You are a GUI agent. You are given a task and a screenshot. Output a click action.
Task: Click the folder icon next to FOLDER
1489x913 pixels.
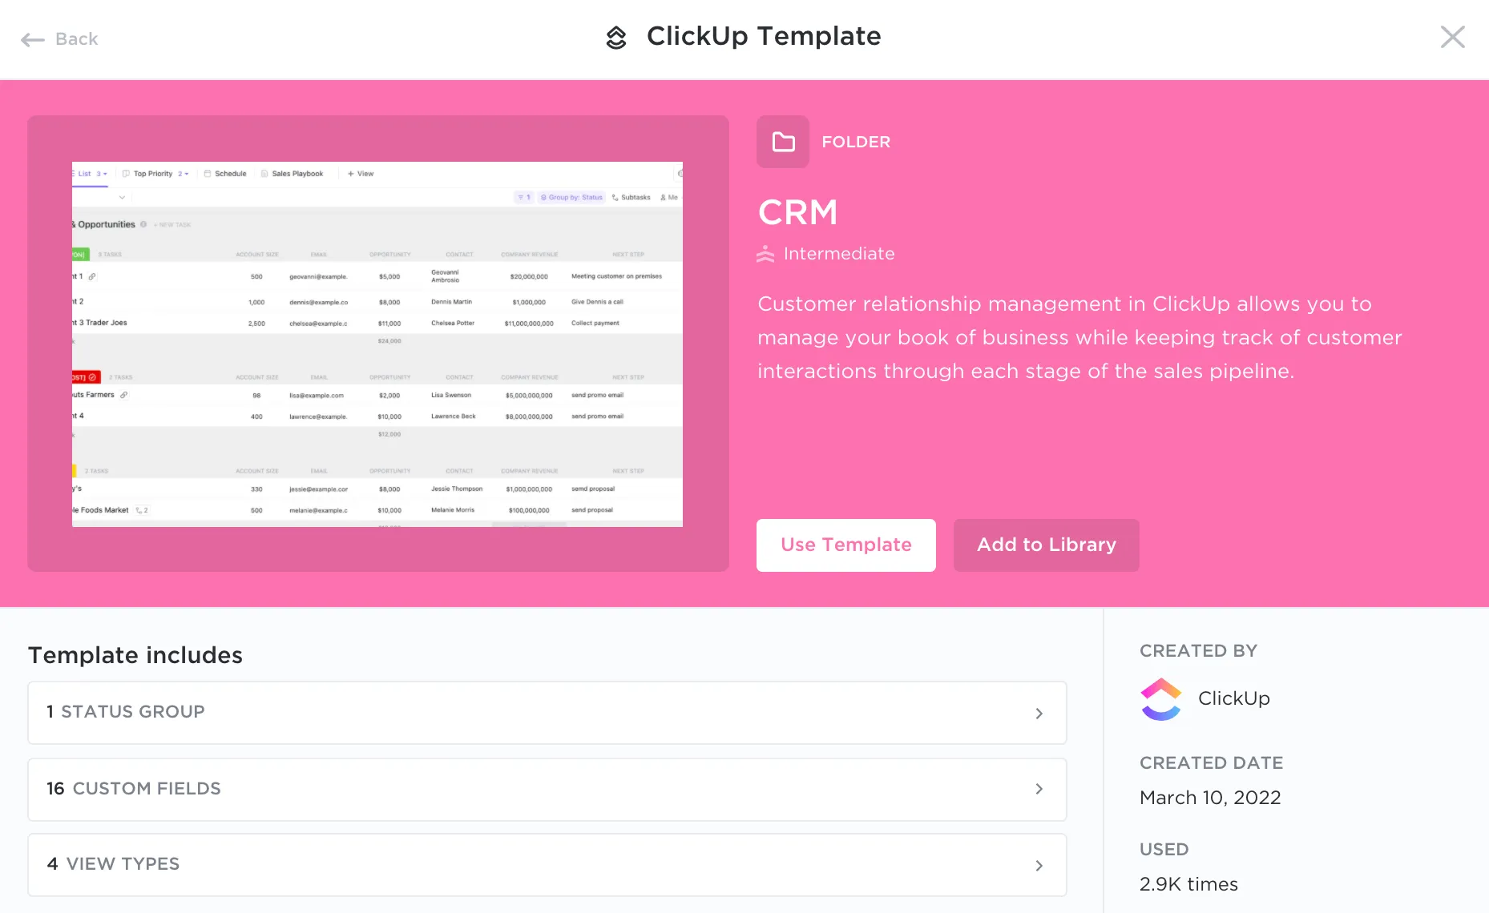tap(783, 142)
